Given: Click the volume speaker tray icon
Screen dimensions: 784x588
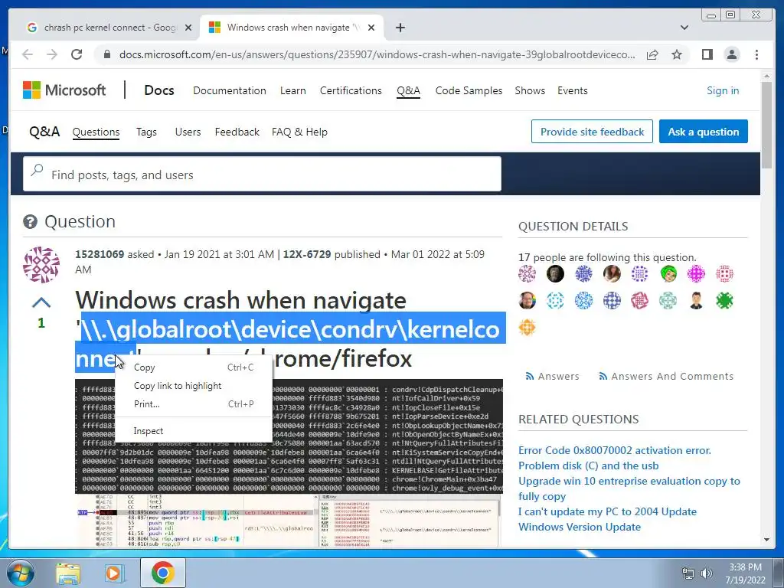Looking at the screenshot, I should tap(706, 573).
